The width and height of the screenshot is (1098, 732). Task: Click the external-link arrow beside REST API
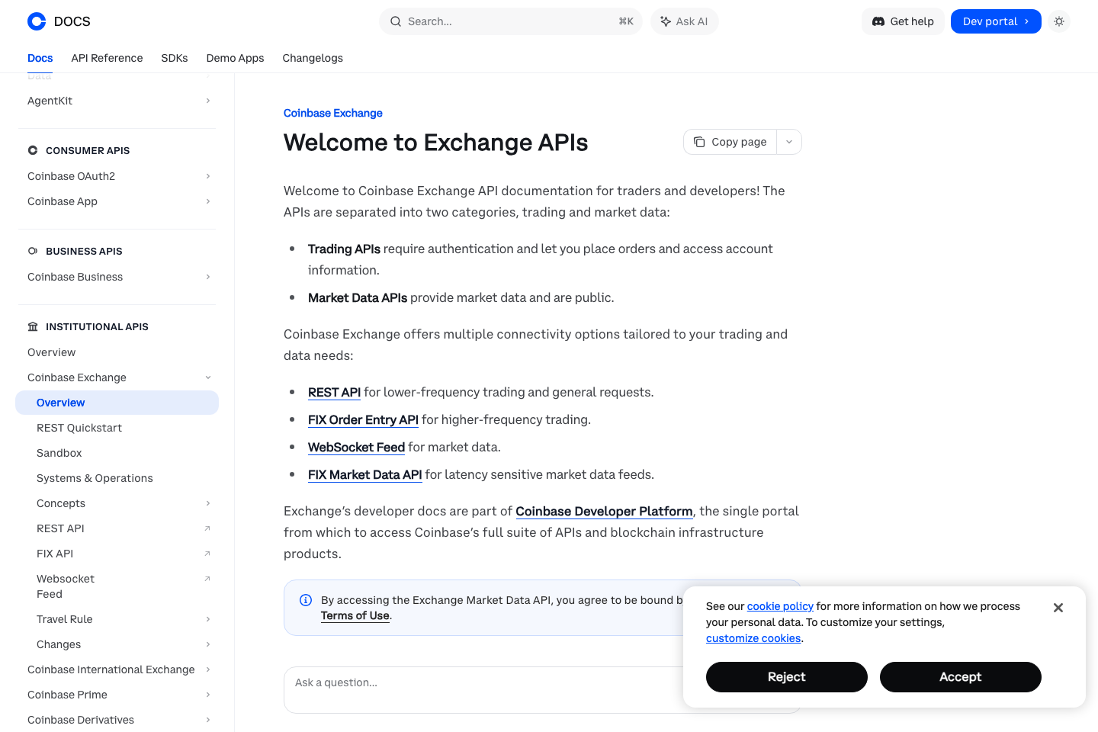(207, 528)
